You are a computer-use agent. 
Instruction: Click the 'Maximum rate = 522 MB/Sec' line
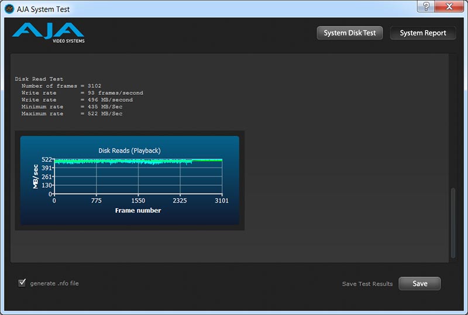[x=72, y=113]
